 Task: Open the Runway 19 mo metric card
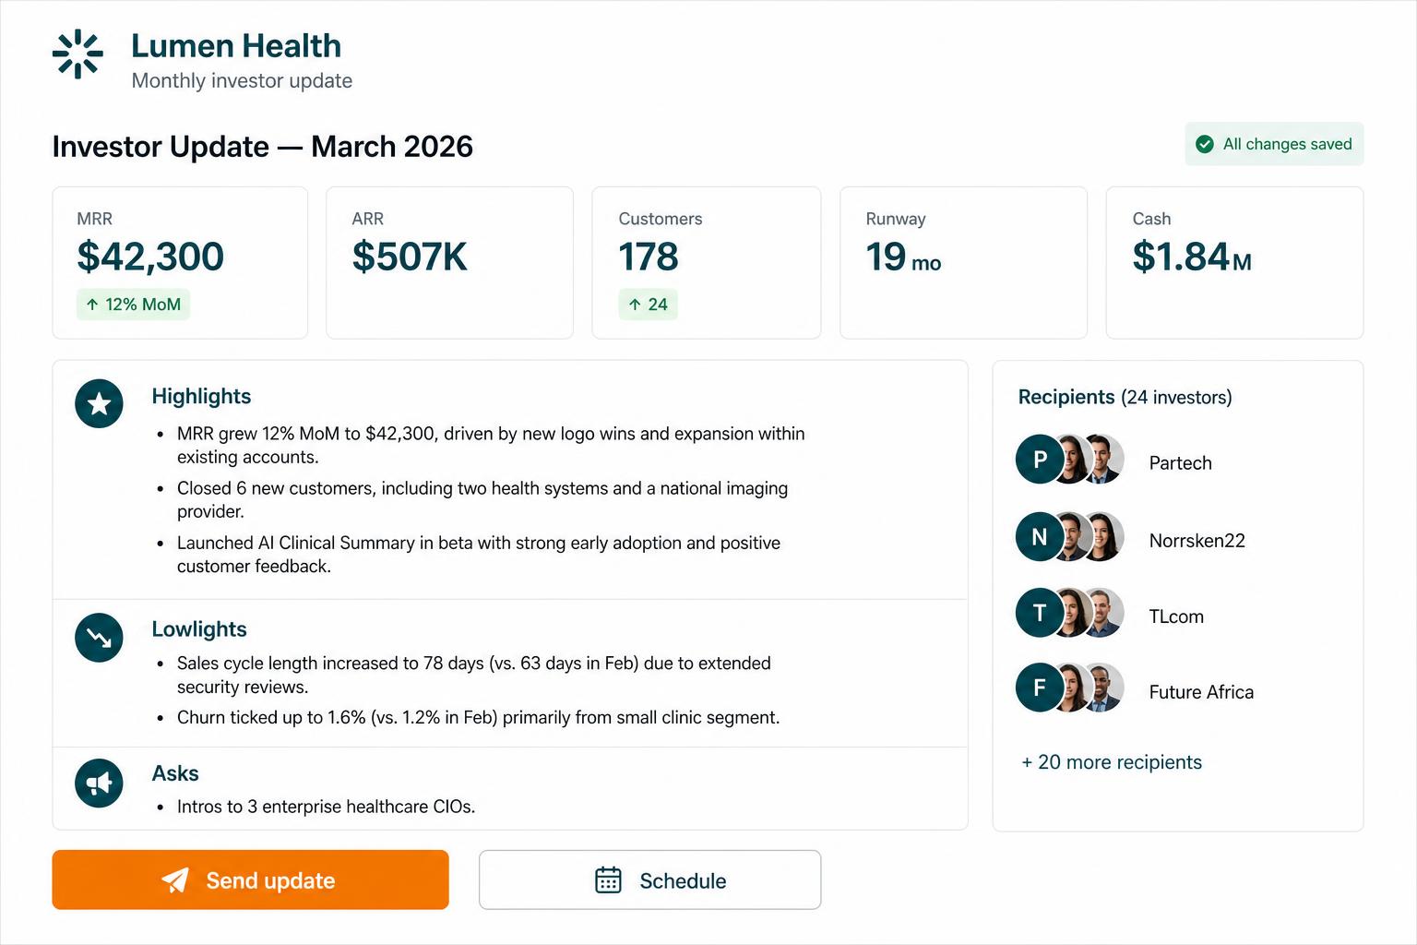pos(963,263)
